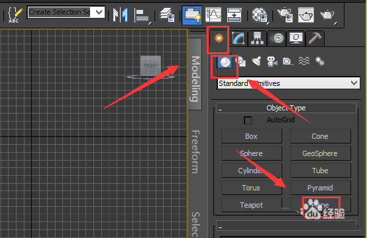Click the Box primitive button
367x238 pixels.
pos(252,136)
